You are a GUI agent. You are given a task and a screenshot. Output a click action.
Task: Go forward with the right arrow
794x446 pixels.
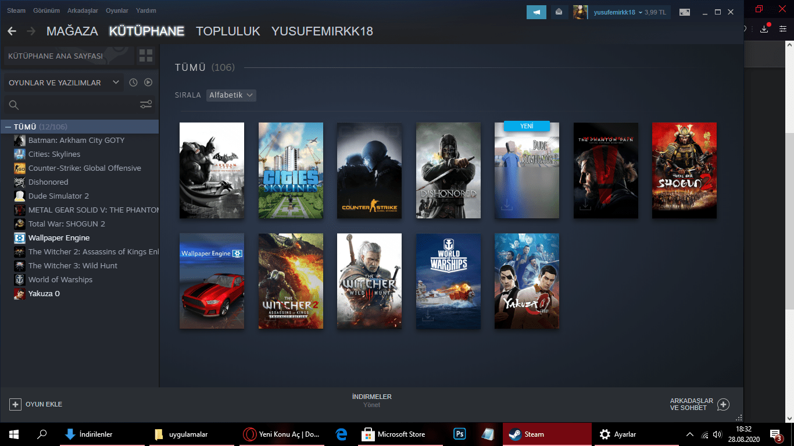[x=31, y=31]
